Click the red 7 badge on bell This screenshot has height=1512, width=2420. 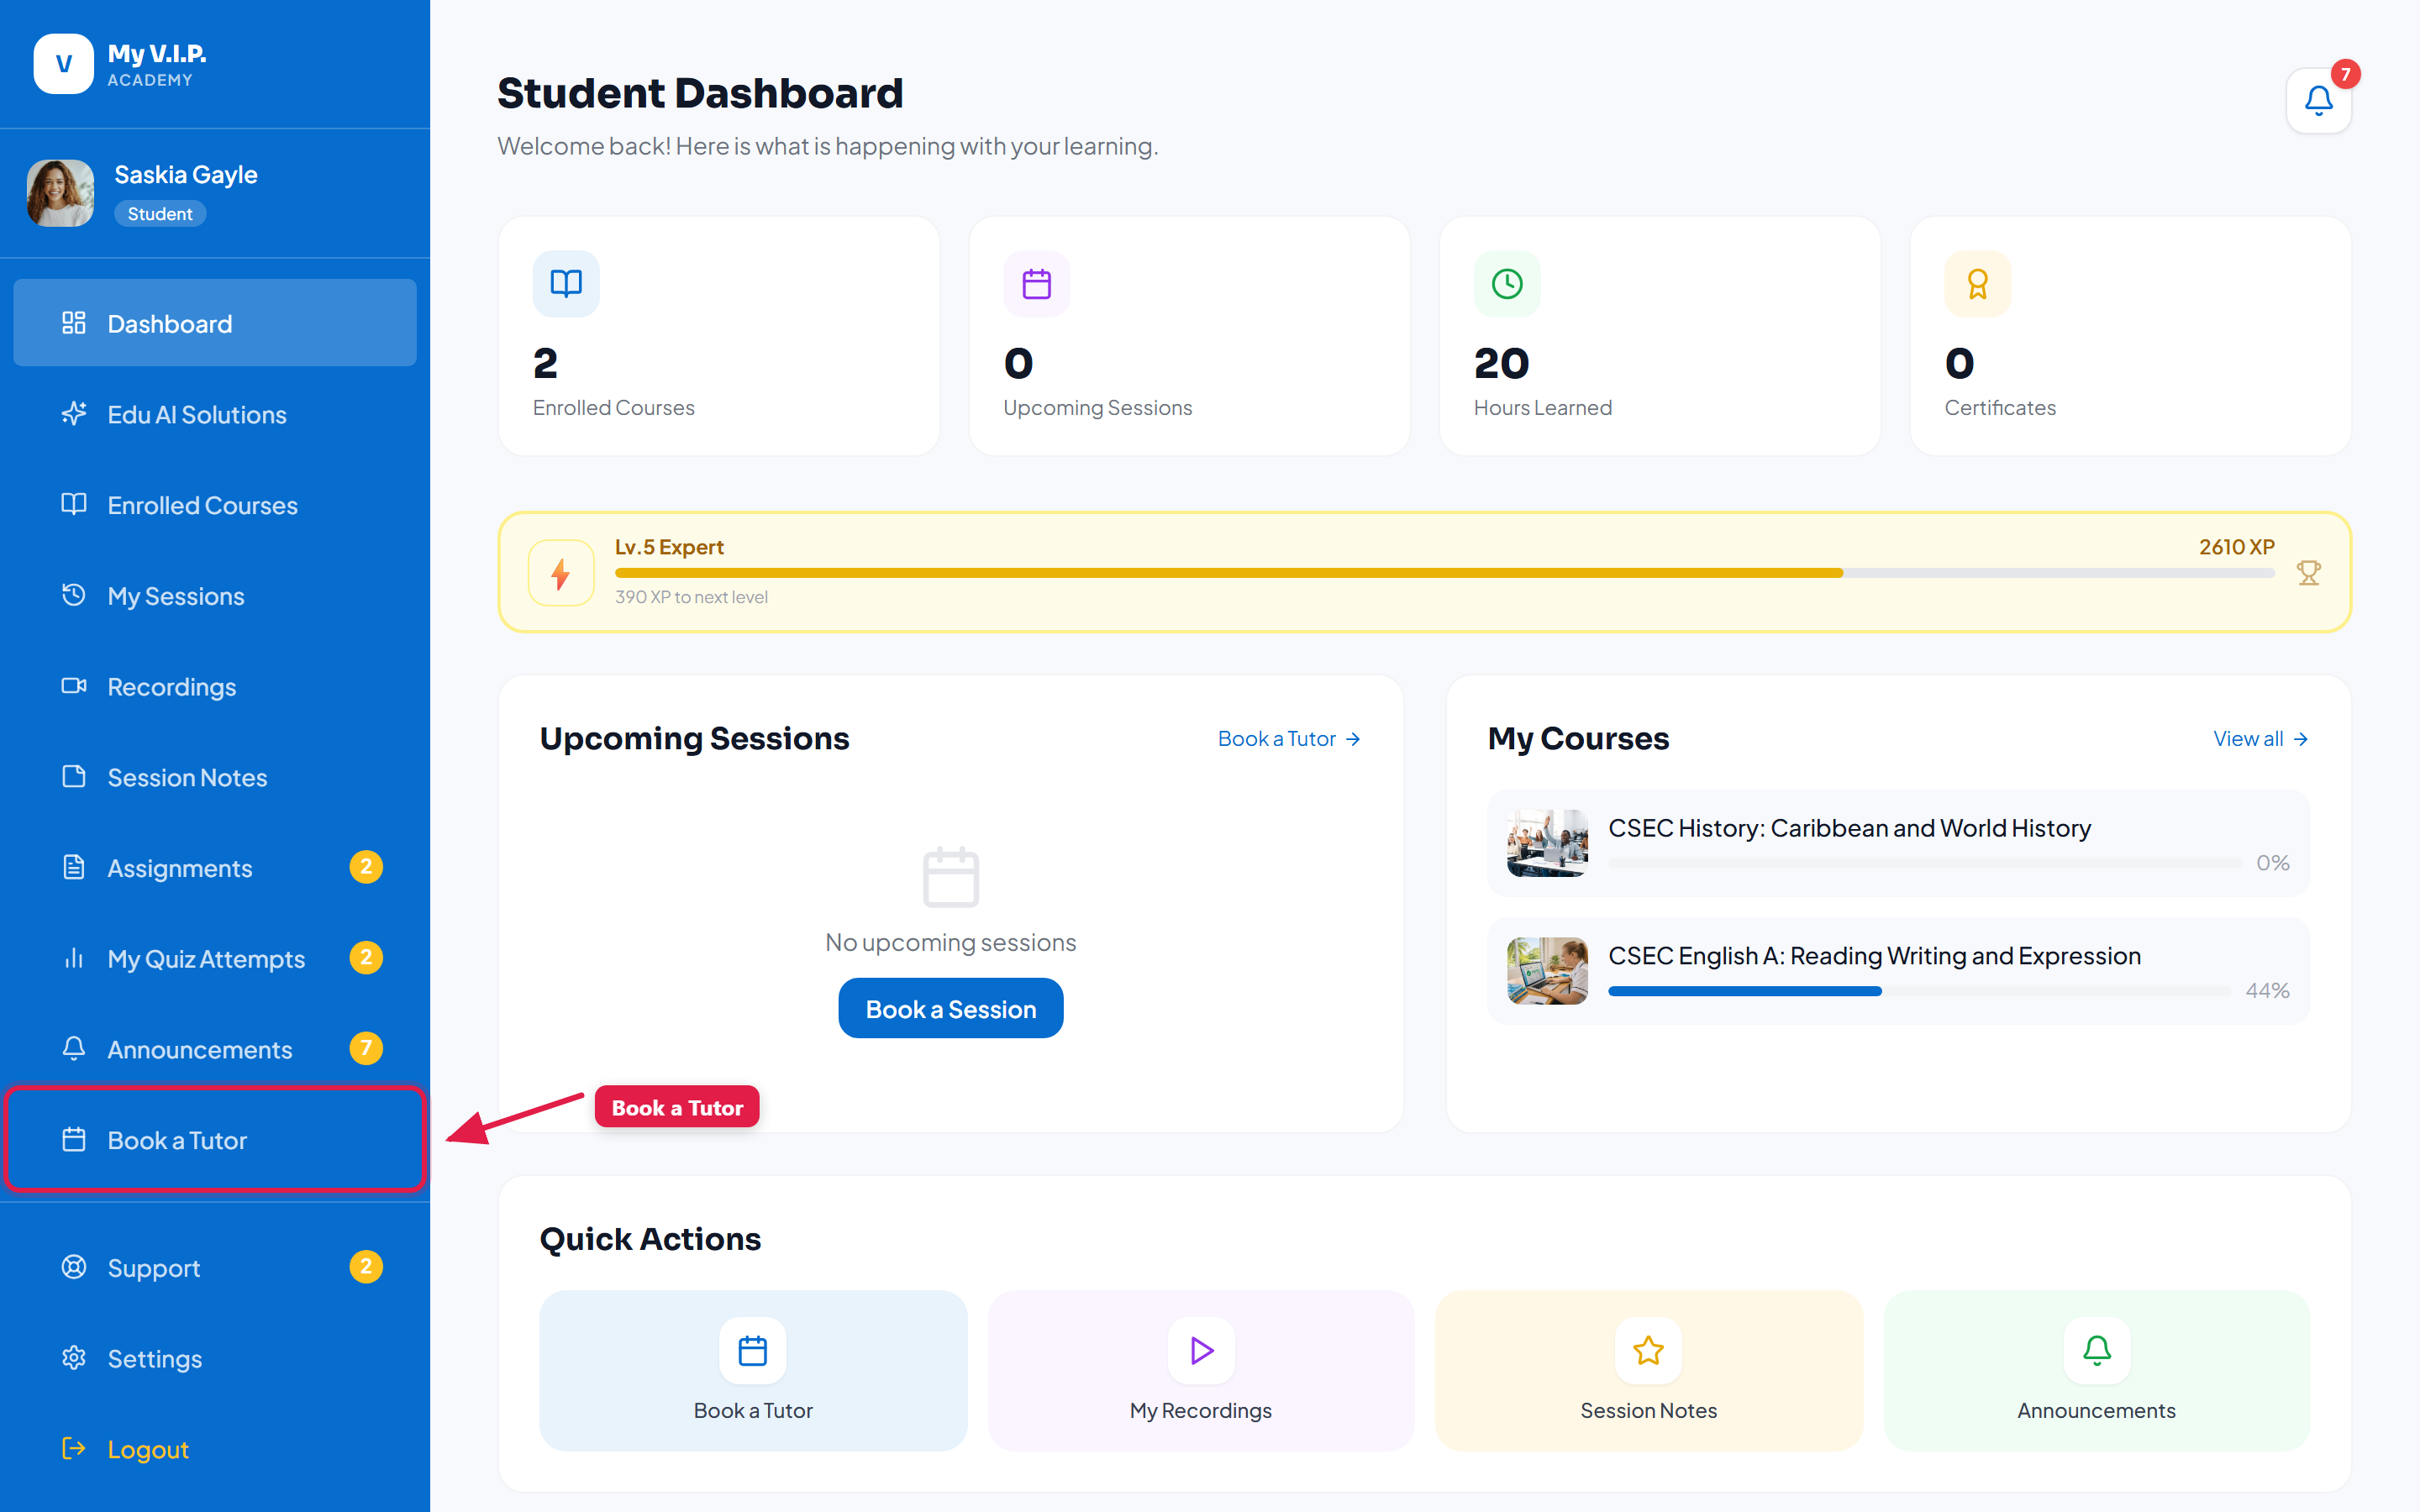pos(2345,74)
